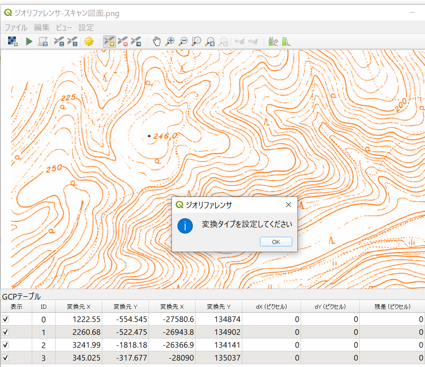Open the ファイル menu
The width and height of the screenshot is (425, 367).
tap(16, 27)
